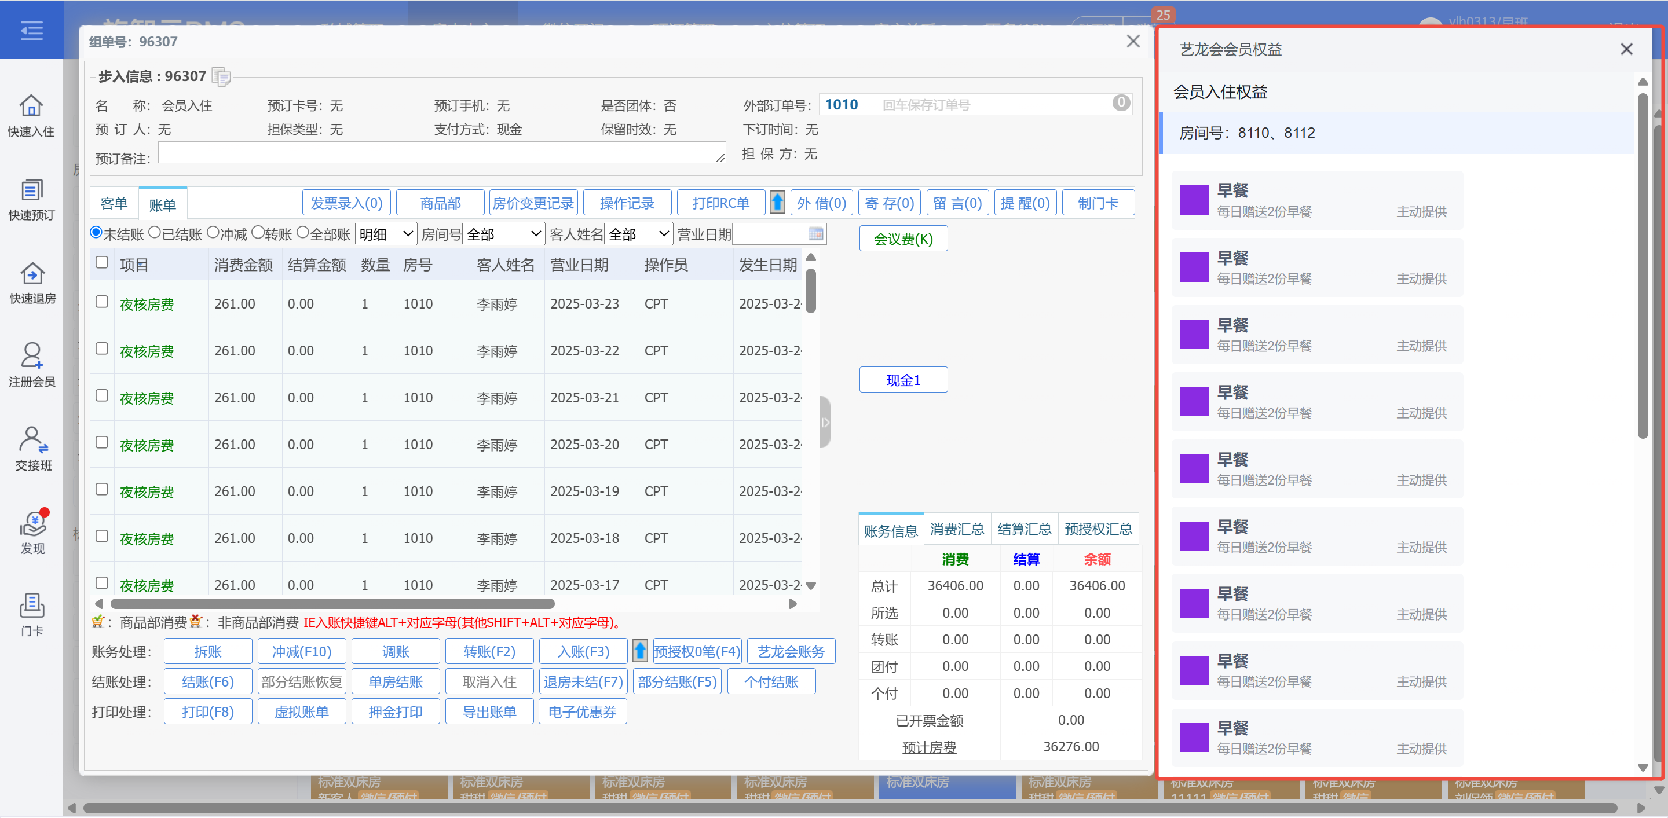Screen dimensions: 1668x818
Task: Open the 房间号 全部 dropdown
Action: [x=504, y=234]
